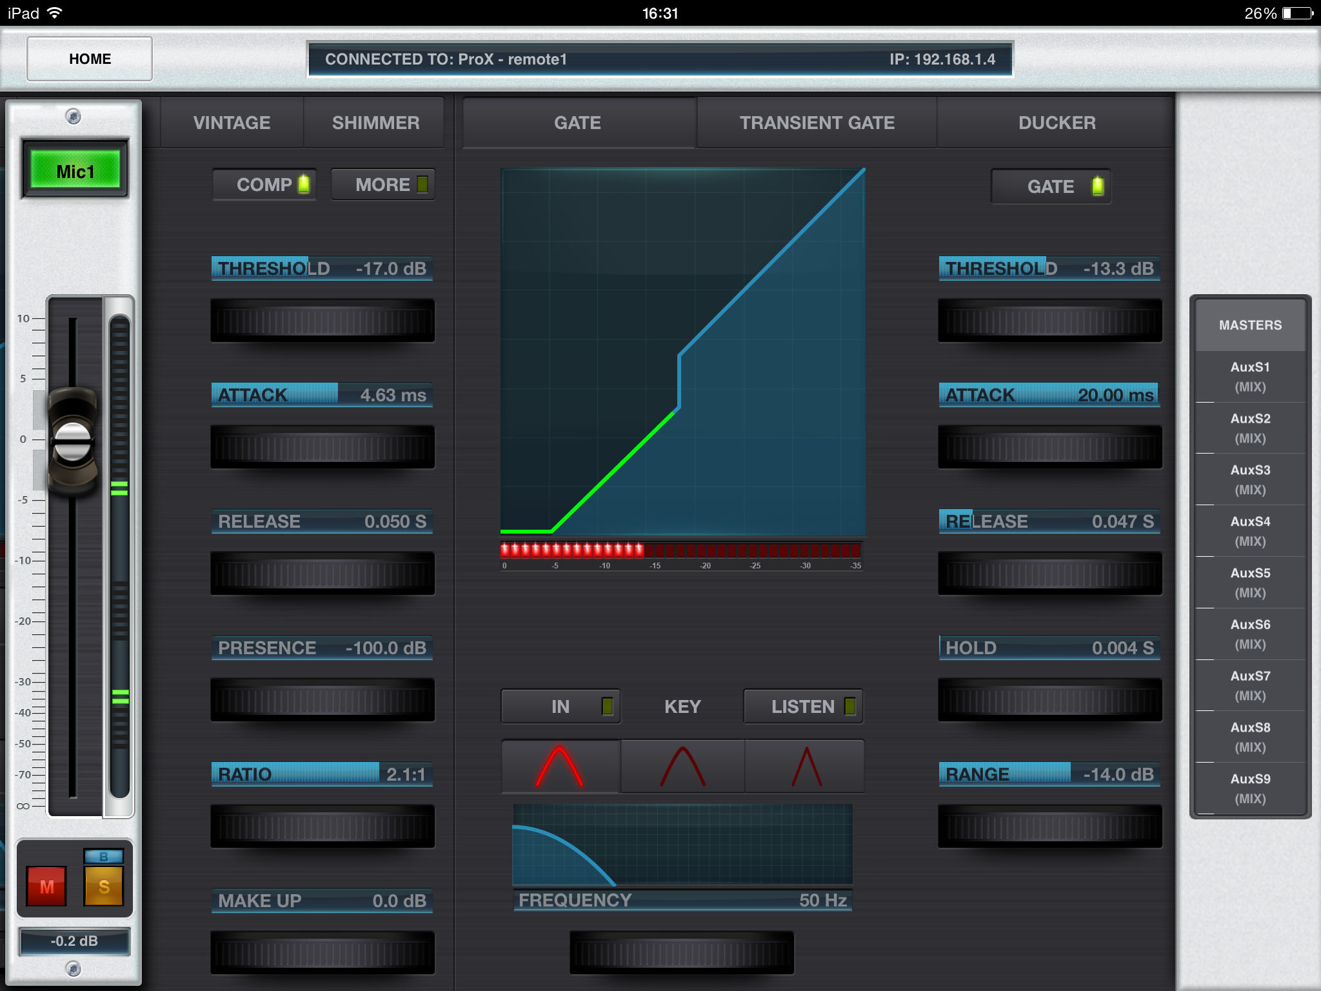1321x991 pixels.
Task: Solo the channel with orange S button
Action: click(x=104, y=886)
